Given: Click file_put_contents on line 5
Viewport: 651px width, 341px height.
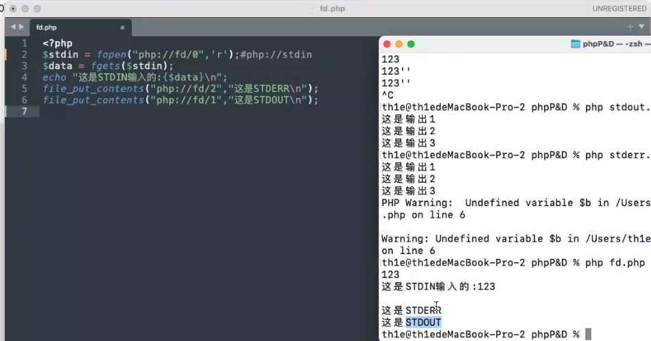Looking at the screenshot, I should (x=93, y=88).
